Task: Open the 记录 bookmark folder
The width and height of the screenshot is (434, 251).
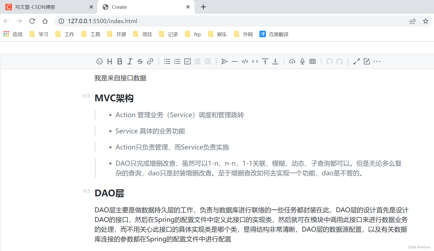Action: (x=168, y=34)
